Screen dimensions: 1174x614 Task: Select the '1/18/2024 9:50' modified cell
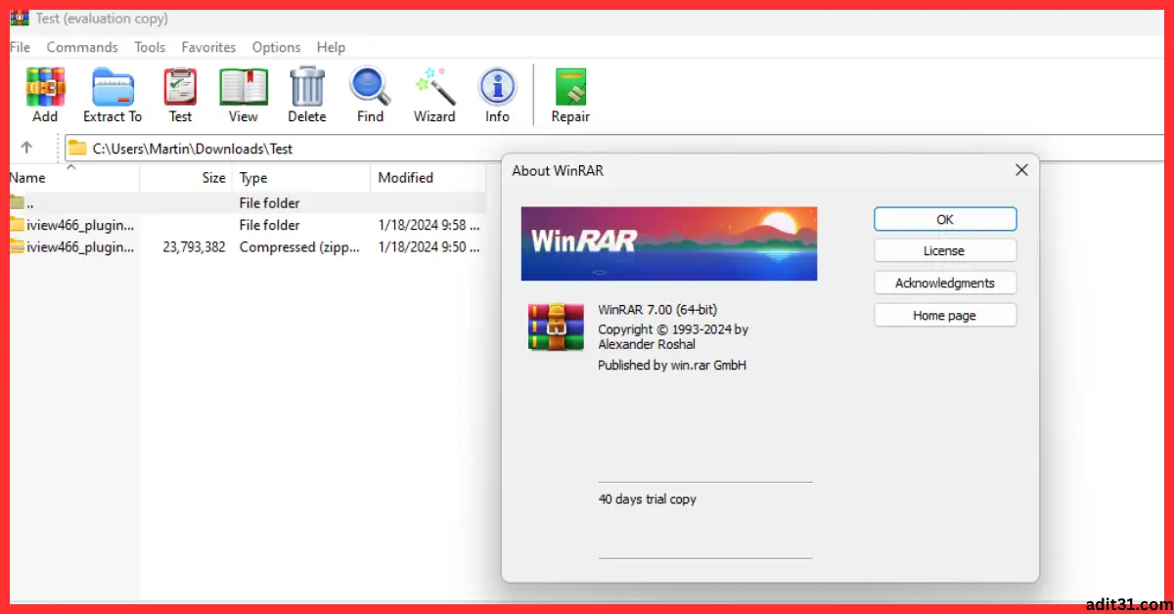[429, 247]
